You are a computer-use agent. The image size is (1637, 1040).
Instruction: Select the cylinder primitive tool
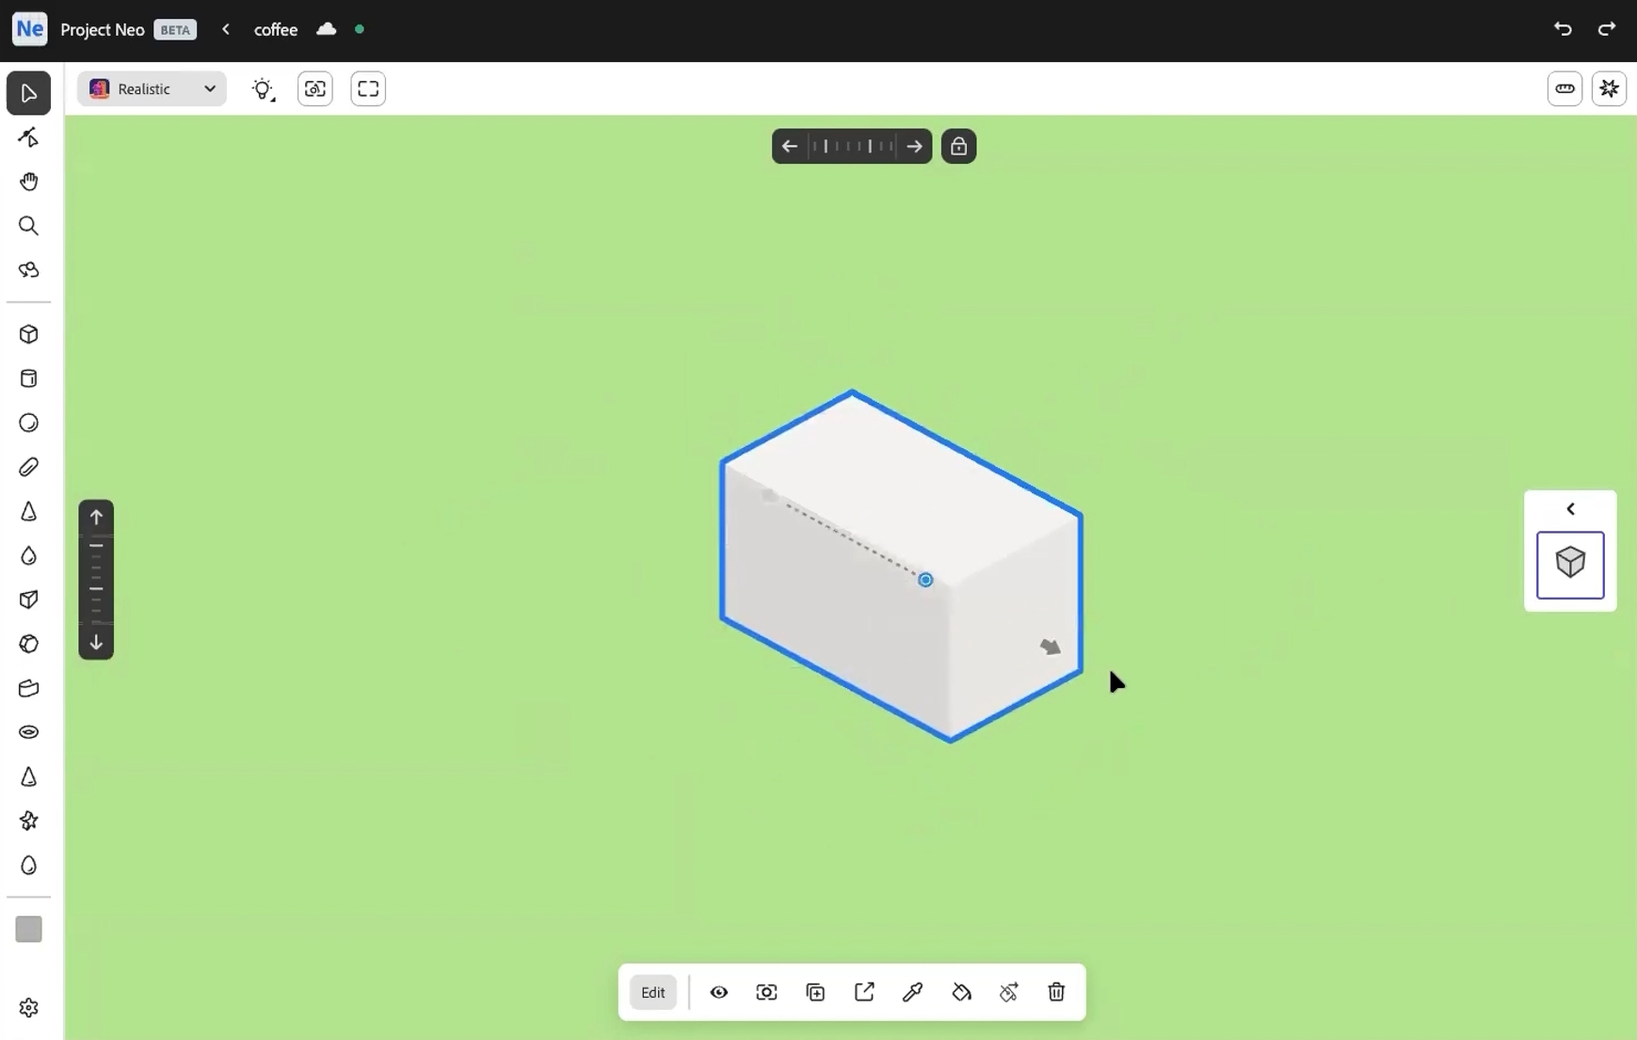click(28, 378)
